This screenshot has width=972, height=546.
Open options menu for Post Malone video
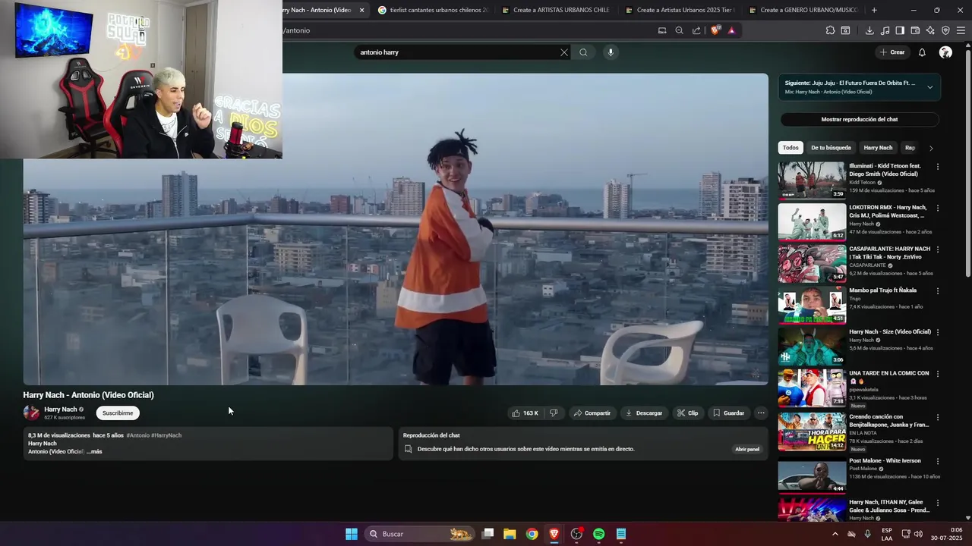pos(937,461)
